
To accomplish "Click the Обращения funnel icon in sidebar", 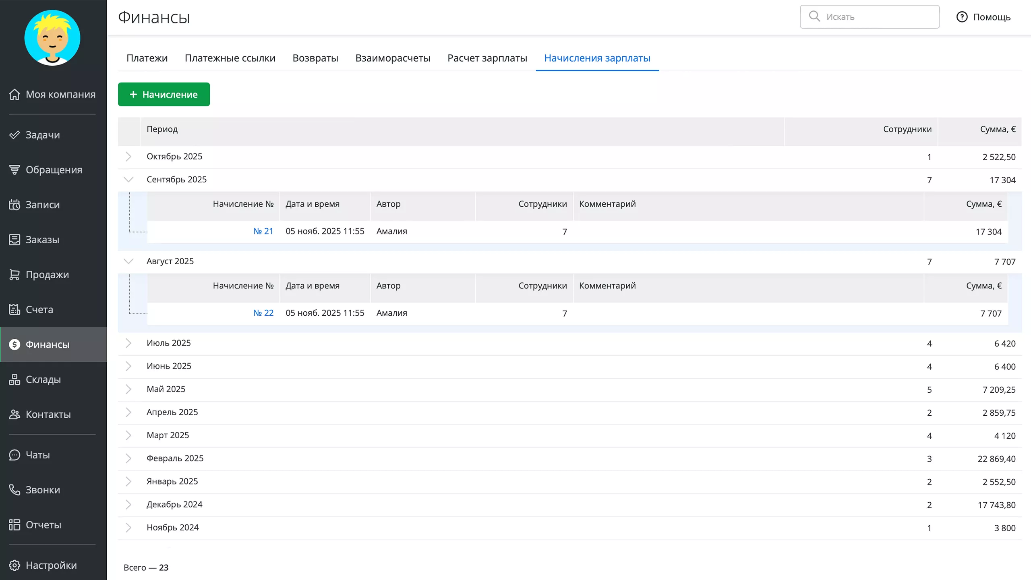I will (14, 170).
